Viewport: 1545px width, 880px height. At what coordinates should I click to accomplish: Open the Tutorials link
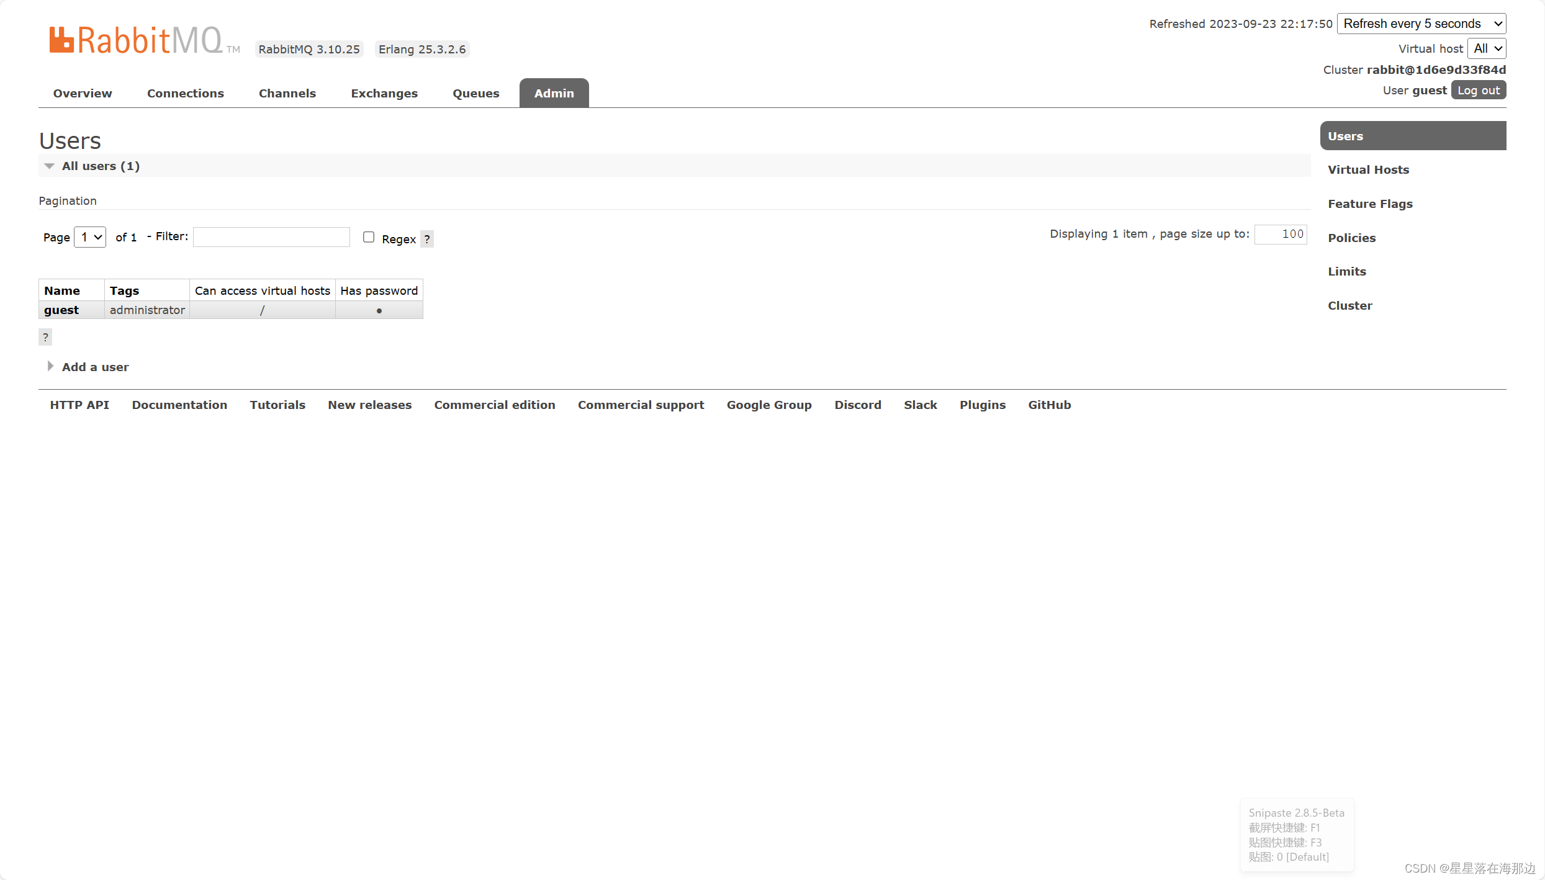[x=277, y=405]
